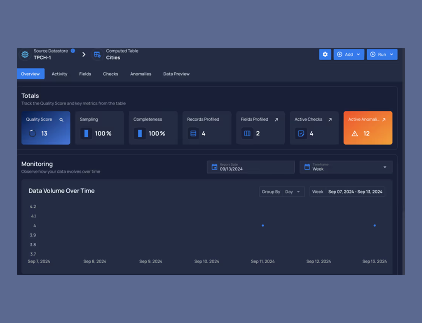422x323 pixels.
Task: Open the Active Anomalies orange card
Action: point(368,128)
